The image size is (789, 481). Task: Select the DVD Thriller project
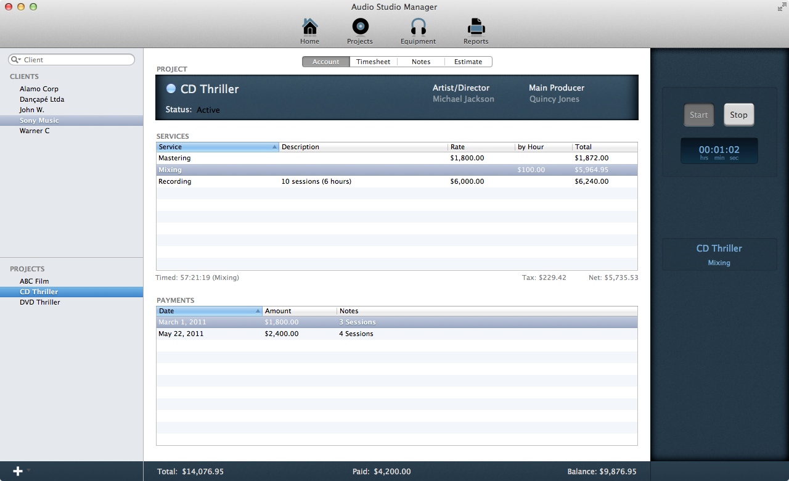tap(39, 302)
